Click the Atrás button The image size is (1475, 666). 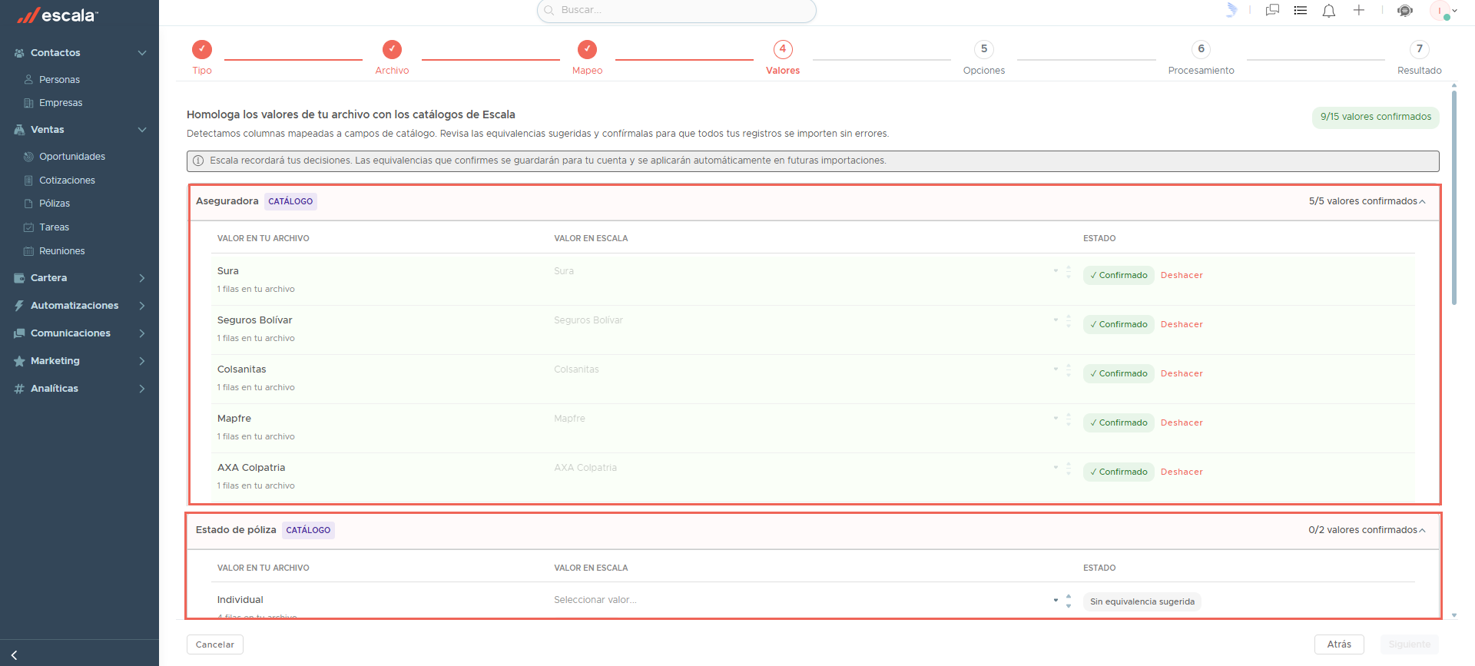tap(1339, 644)
